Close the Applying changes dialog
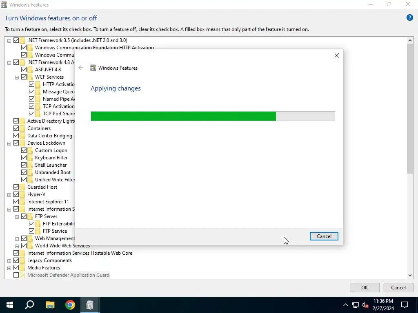The image size is (418, 313). [x=337, y=55]
